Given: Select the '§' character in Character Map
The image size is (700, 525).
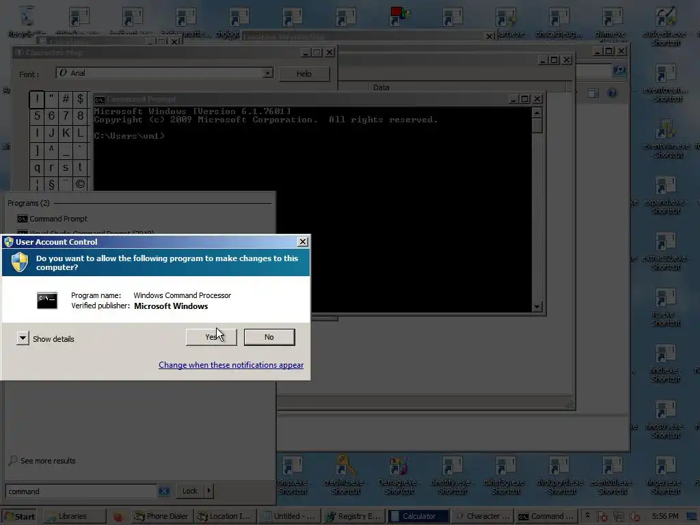Looking at the screenshot, I should [x=51, y=184].
